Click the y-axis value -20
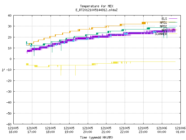Screen dimensions: 186x140 (9, 81)
